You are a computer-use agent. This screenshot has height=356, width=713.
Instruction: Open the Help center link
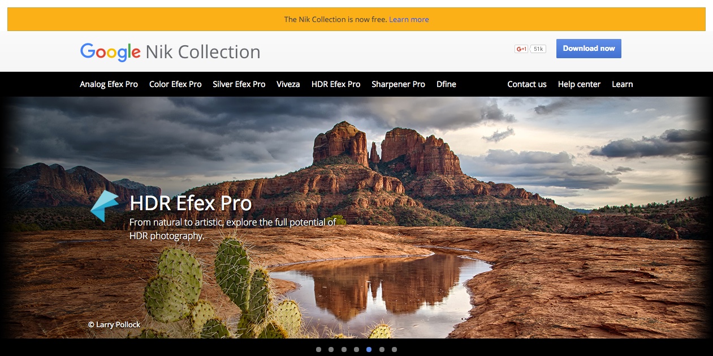(x=579, y=84)
